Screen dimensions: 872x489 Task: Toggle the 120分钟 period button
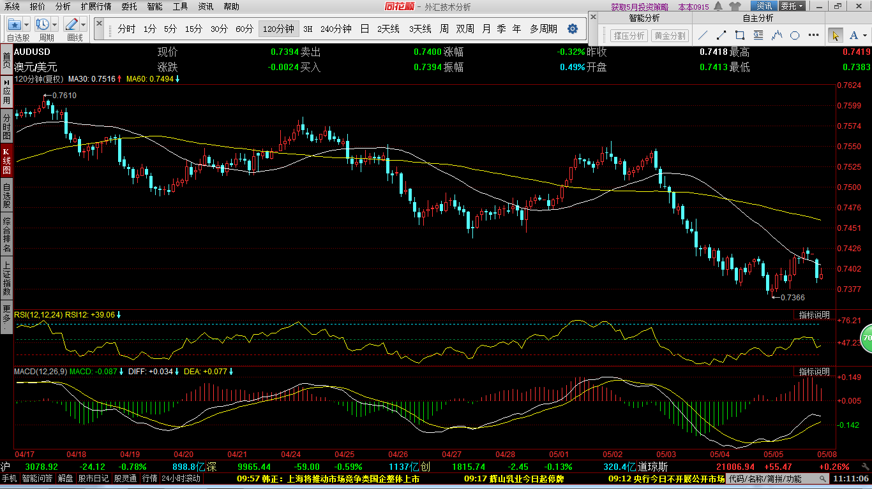click(279, 29)
